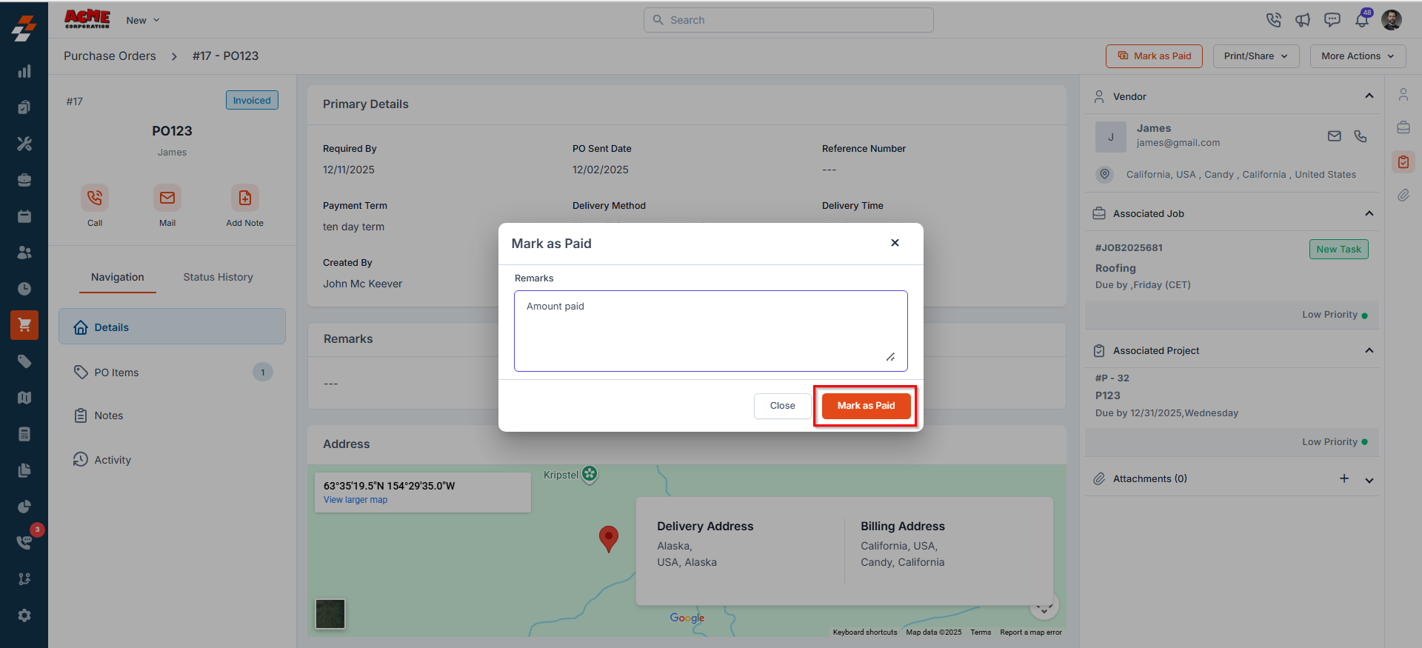Open the paperclip attachments icon in right rail

1403,195
